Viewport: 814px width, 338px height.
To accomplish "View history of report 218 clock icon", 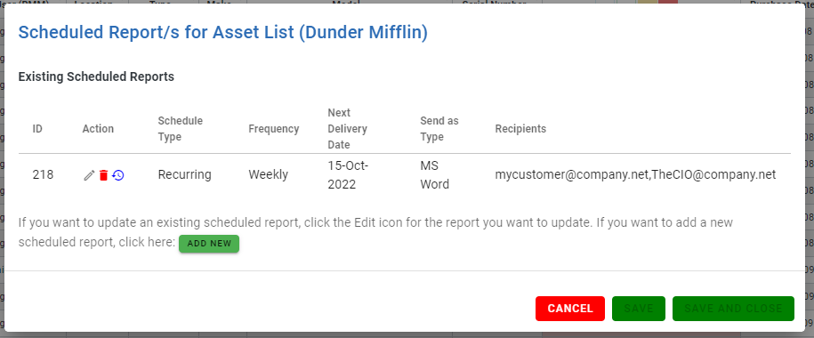I will tap(118, 175).
